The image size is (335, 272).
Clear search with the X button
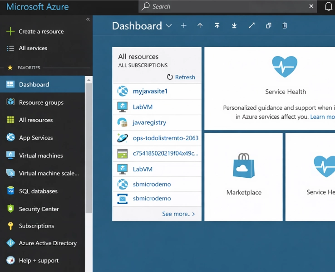(x=311, y=6)
